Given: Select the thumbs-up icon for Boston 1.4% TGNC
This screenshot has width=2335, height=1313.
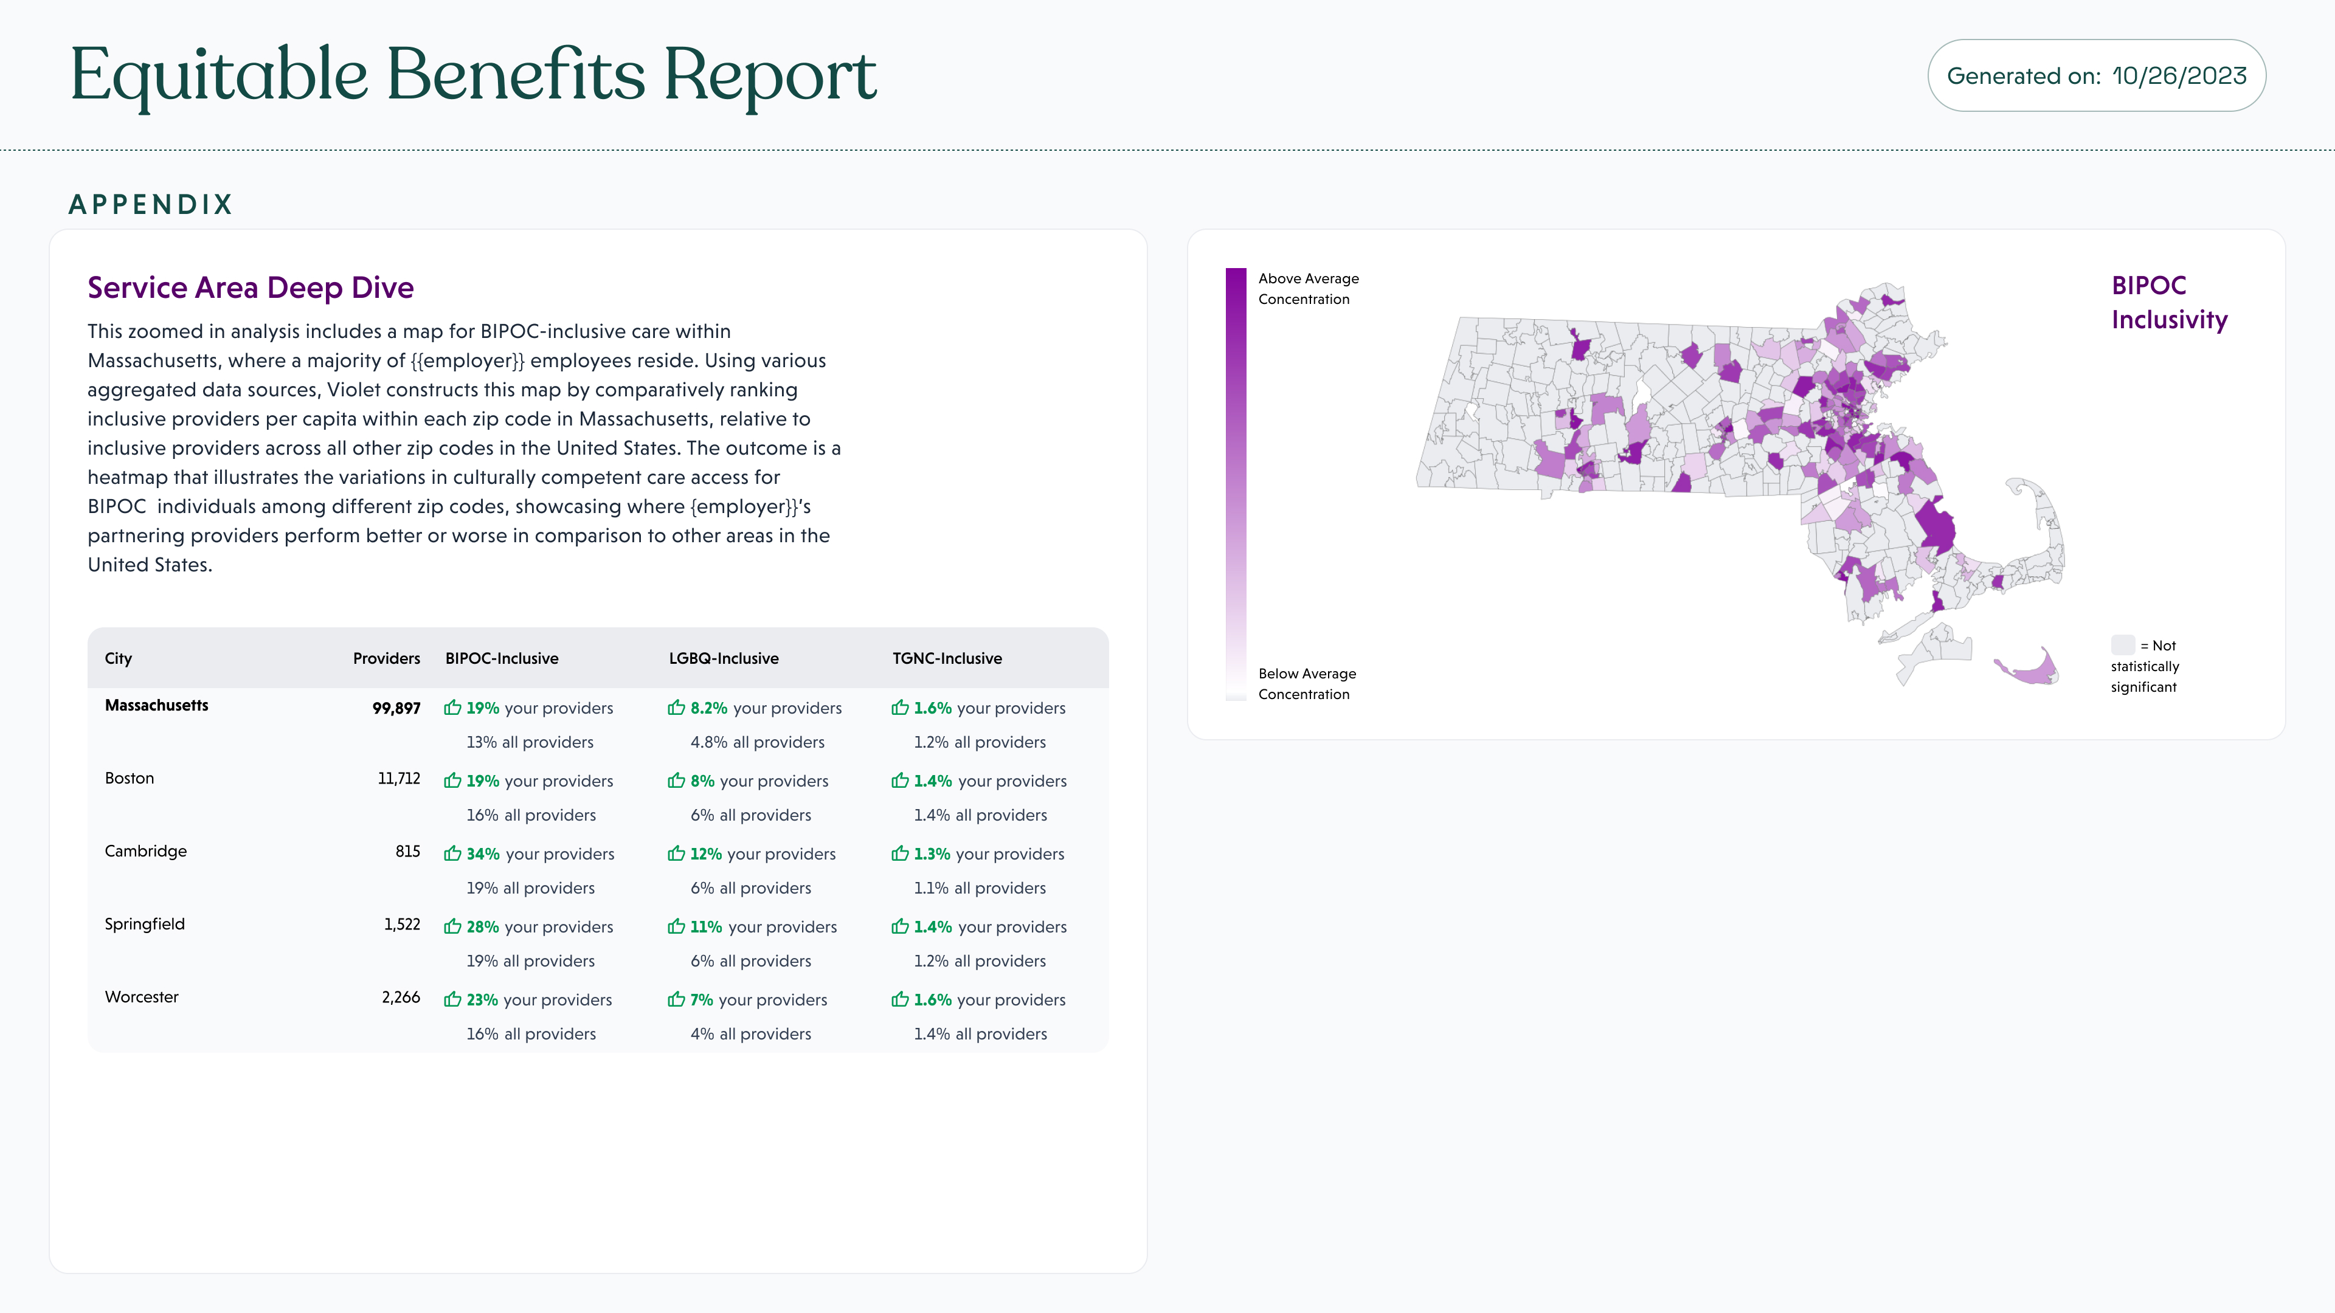Looking at the screenshot, I should [902, 780].
